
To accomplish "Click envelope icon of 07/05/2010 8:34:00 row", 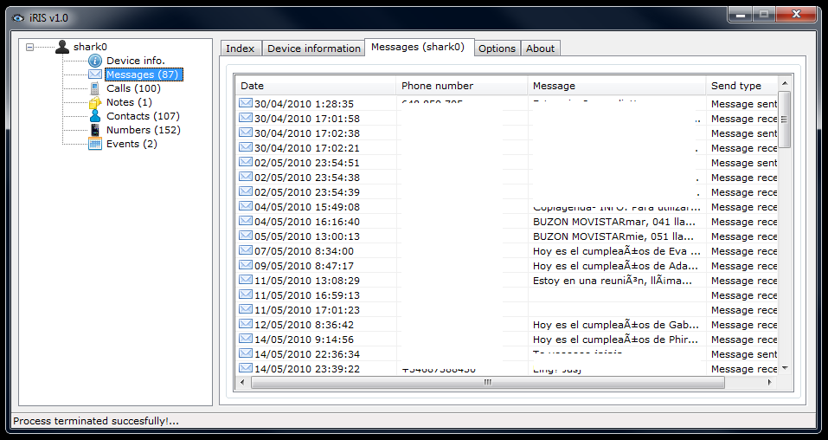I will (246, 250).
